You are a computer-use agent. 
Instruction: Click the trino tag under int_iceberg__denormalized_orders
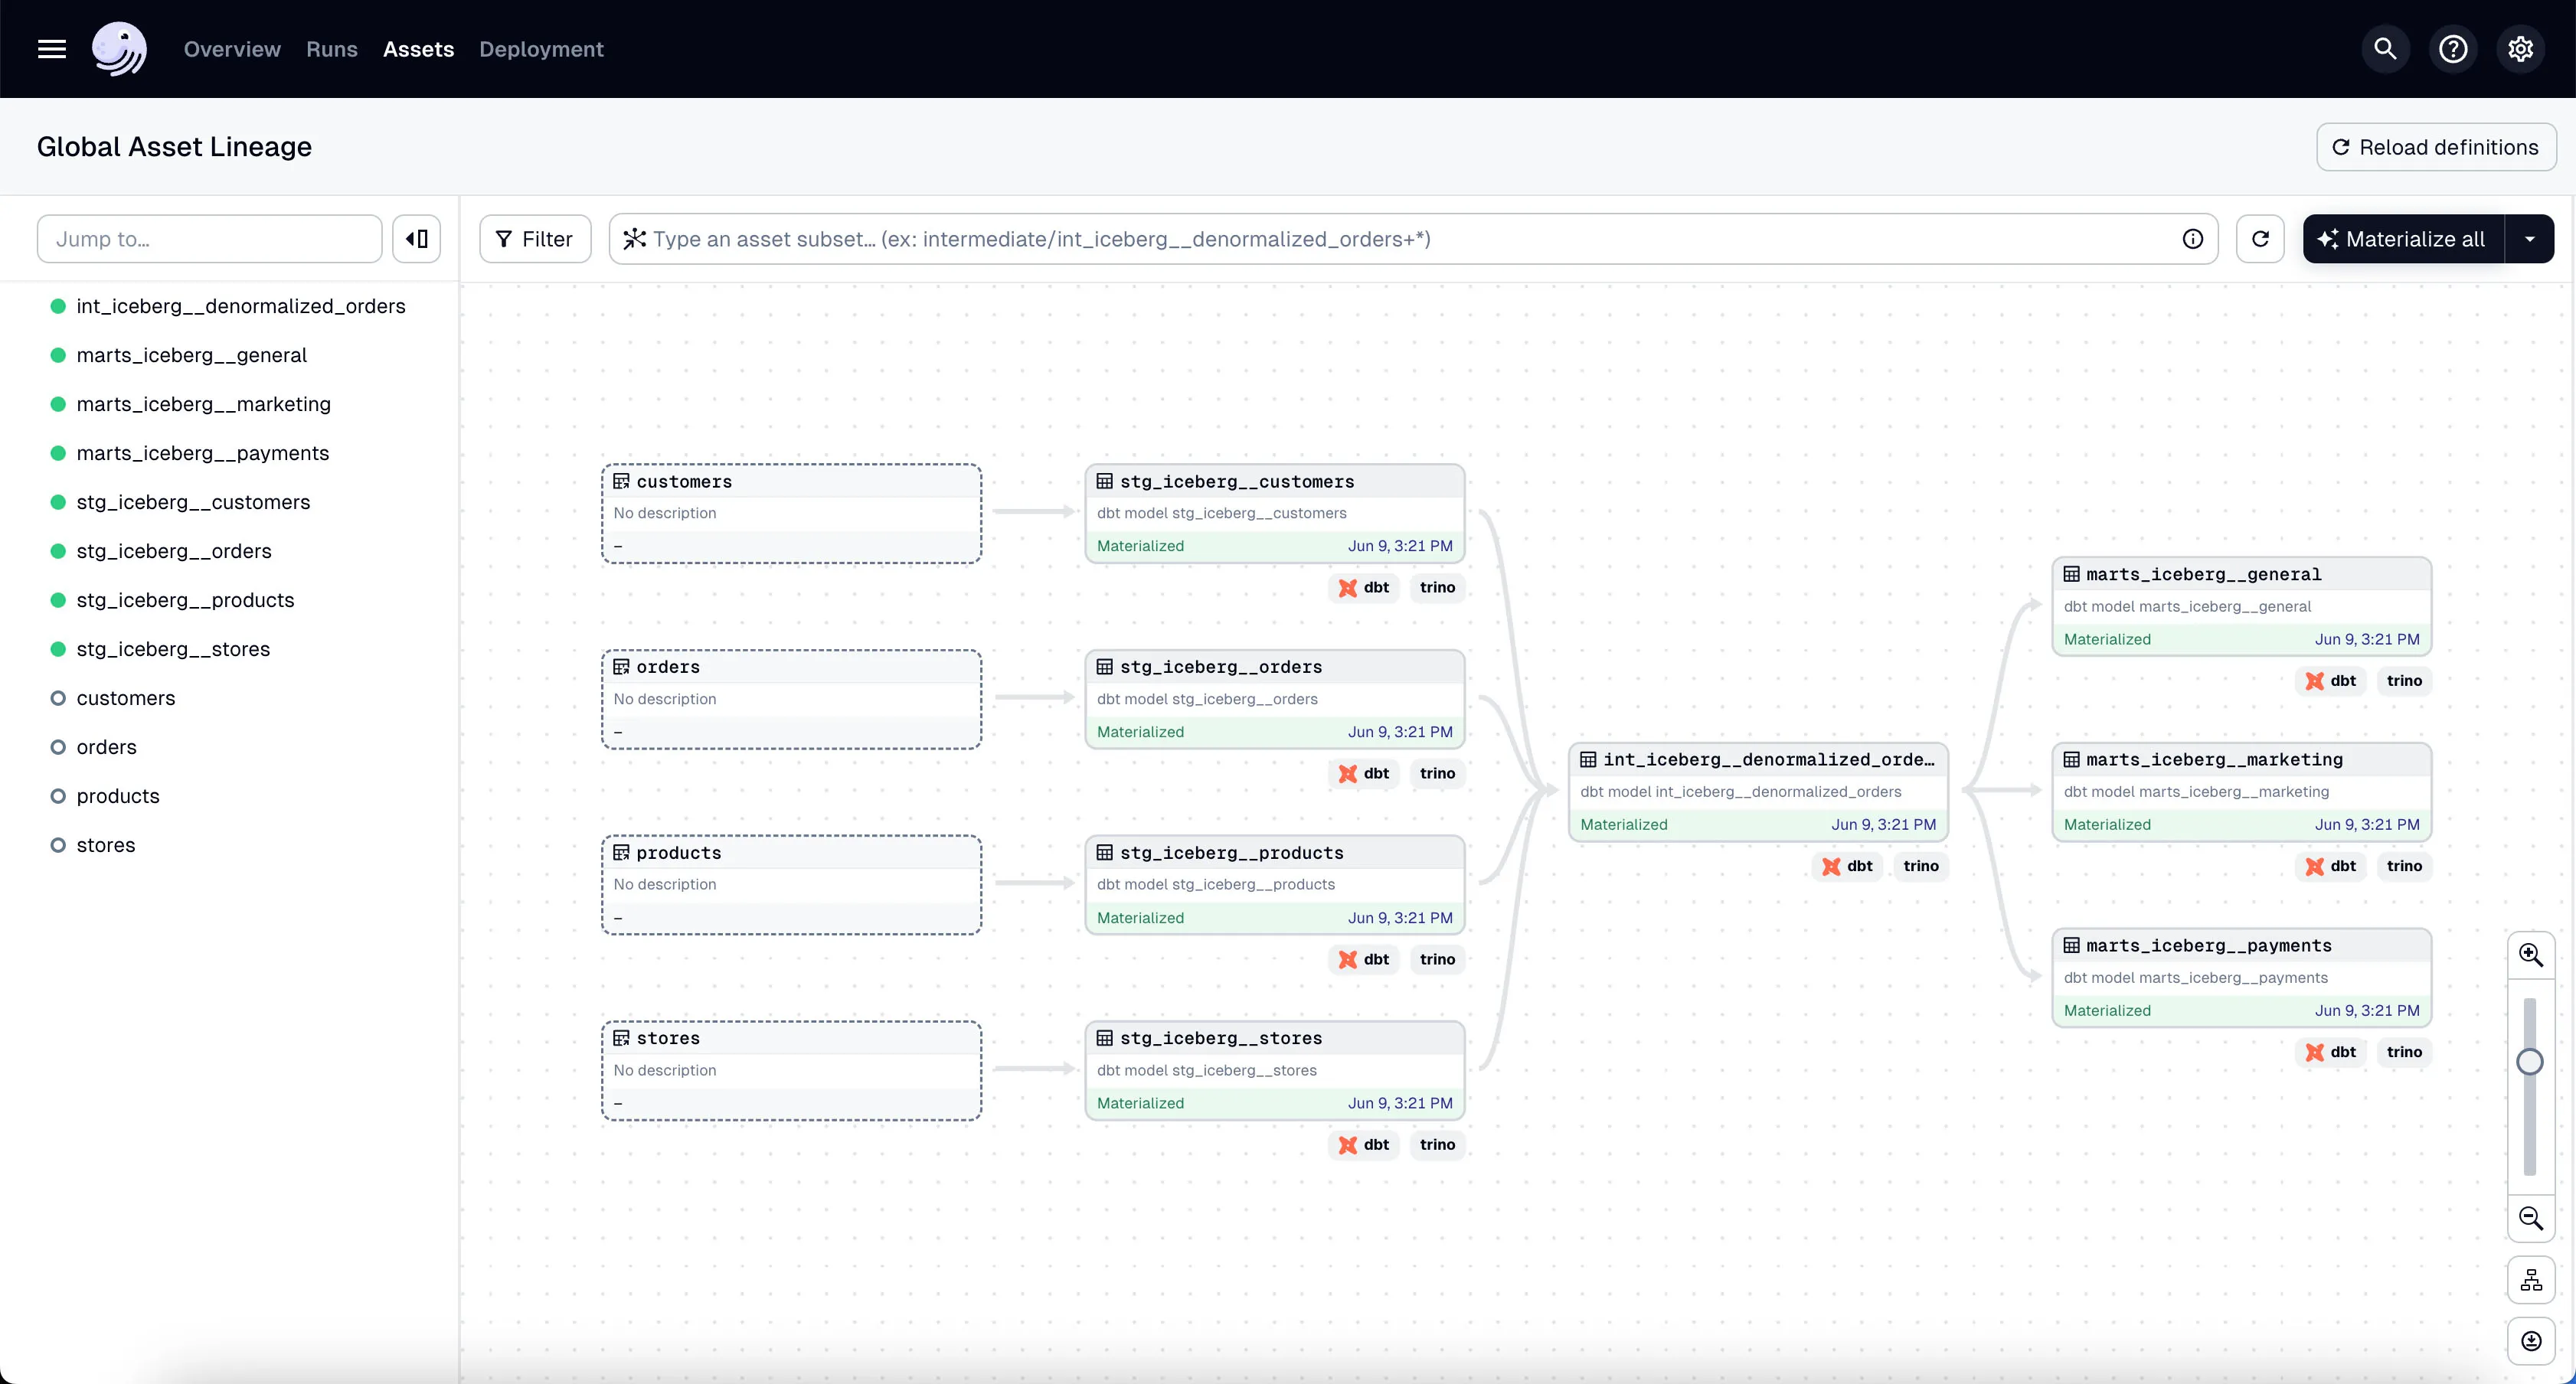click(x=1921, y=866)
